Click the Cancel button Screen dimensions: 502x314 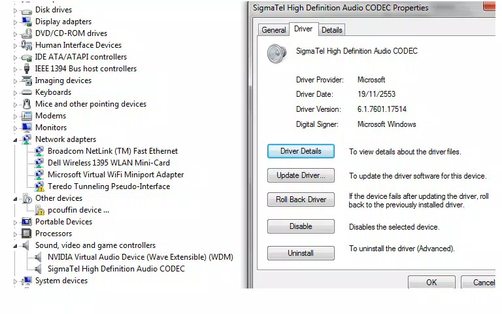point(478,283)
